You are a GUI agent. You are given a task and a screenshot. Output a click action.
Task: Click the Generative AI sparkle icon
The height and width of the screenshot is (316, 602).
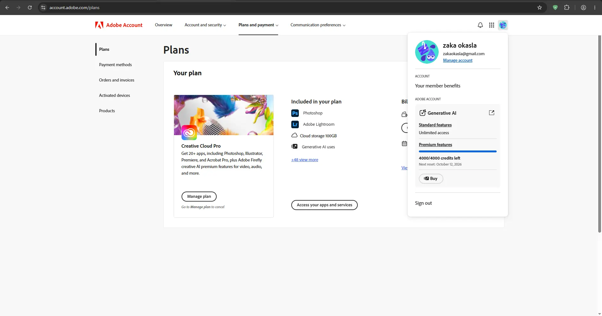[x=423, y=113]
